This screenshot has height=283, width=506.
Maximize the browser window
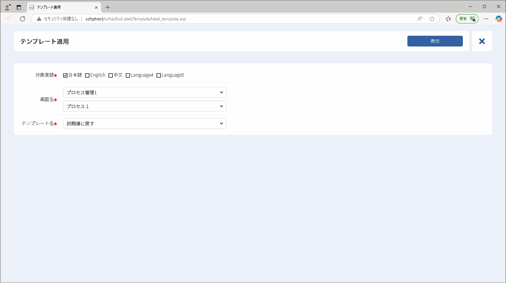(x=484, y=6)
